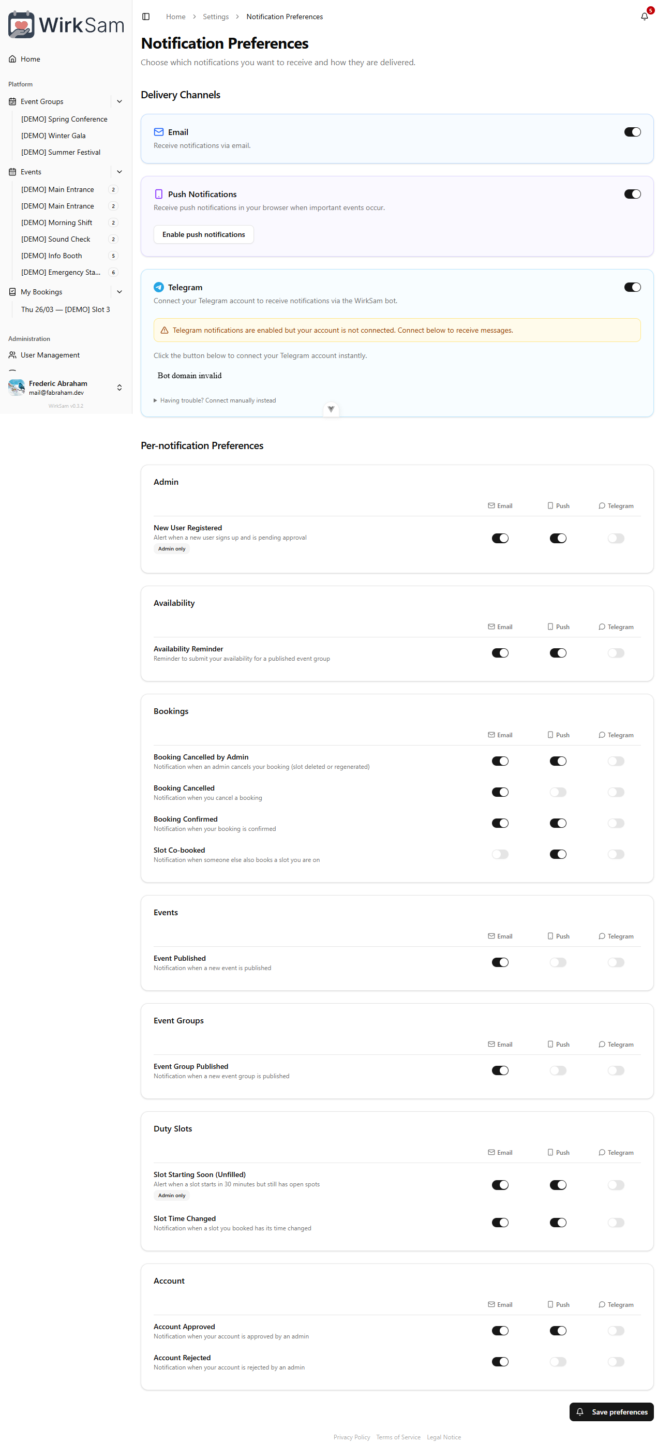Viewport: 657px width, 1444px height.
Task: Click the Email column icon in Admin section
Action: [491, 506]
